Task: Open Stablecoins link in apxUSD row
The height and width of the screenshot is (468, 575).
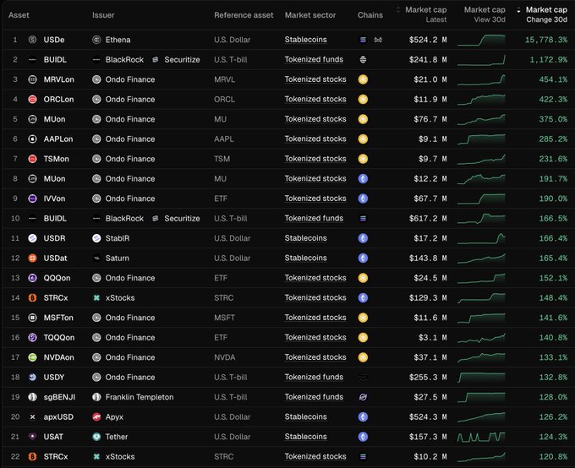Action: (x=305, y=417)
